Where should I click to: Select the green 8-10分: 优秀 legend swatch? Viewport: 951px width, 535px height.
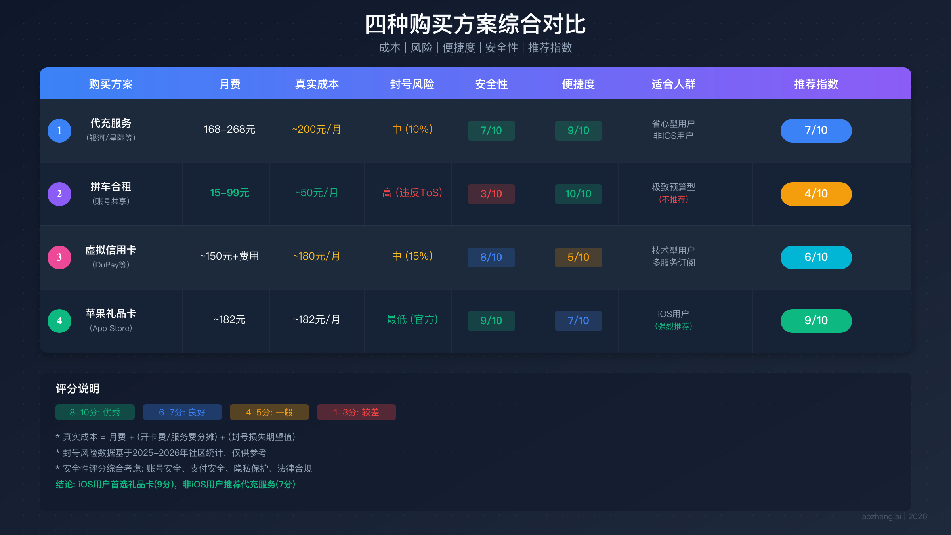pos(95,412)
